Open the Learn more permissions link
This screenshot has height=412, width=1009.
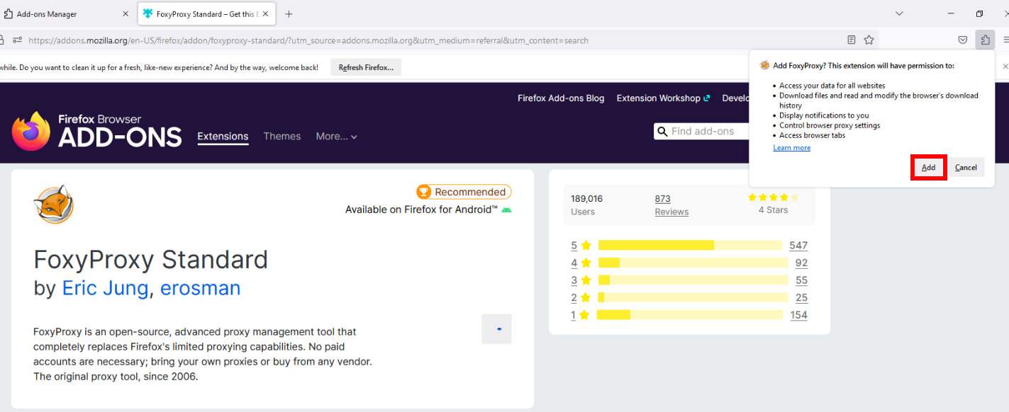click(x=791, y=148)
